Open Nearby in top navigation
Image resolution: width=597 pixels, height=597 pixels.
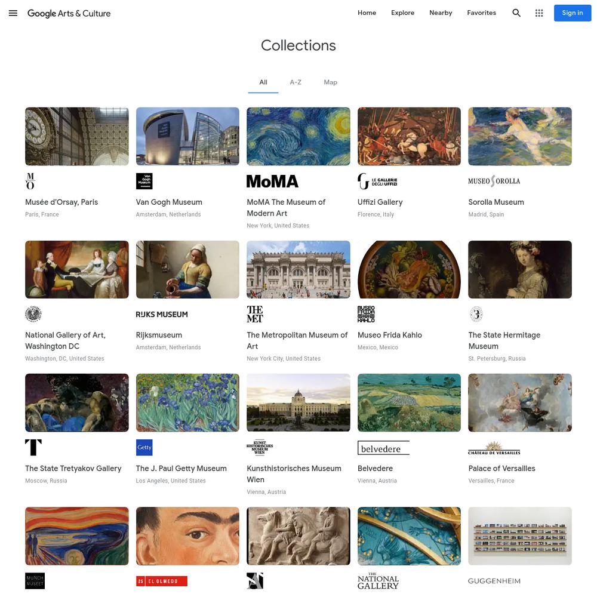pos(441,13)
